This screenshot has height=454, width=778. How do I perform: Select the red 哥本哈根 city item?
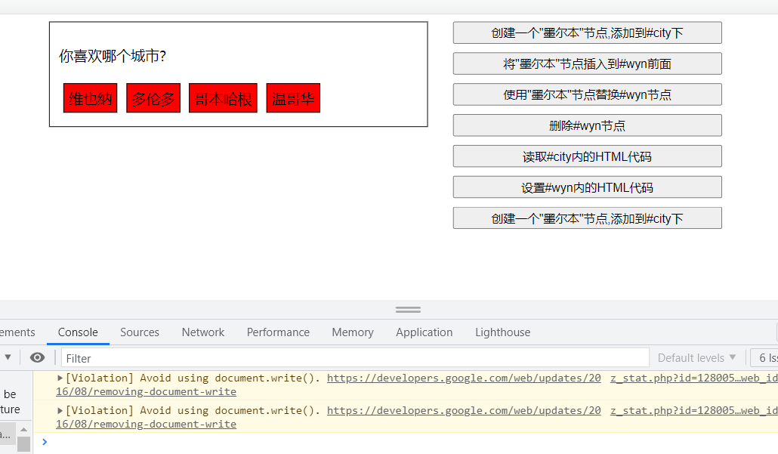tap(224, 98)
